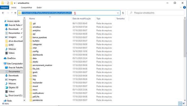Switch to the Início tab

click(x=14, y=7)
